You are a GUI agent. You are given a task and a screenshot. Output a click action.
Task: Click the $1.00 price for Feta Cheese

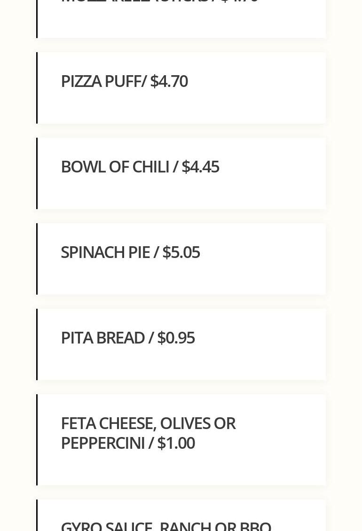pos(176,443)
